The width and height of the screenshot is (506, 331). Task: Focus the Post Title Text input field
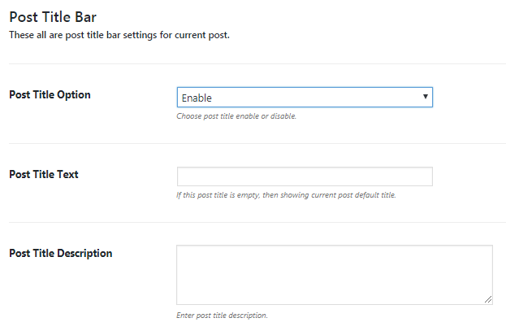(304, 176)
